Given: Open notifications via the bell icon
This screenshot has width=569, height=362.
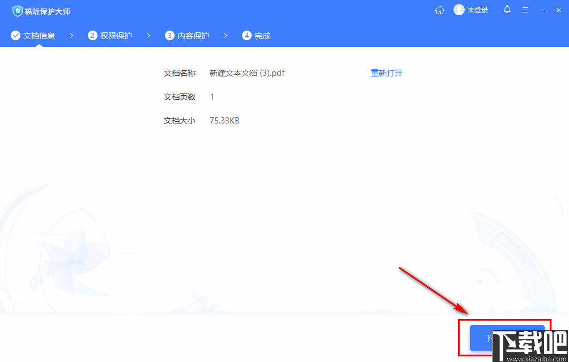Looking at the screenshot, I should point(507,10).
